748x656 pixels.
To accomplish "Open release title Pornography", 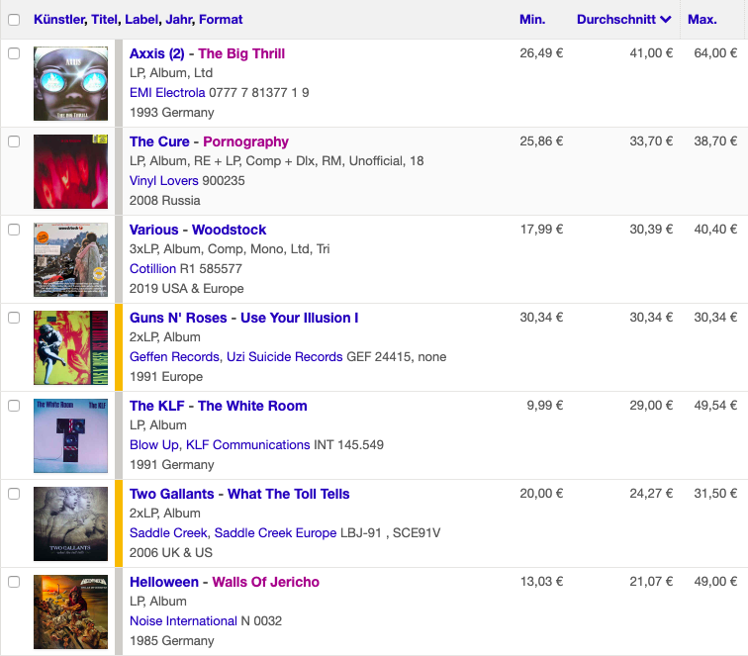I will pos(245,141).
